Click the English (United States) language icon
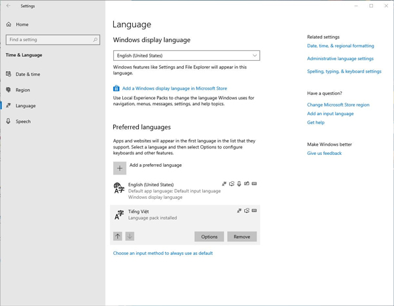This screenshot has width=394, height=306. click(119, 188)
